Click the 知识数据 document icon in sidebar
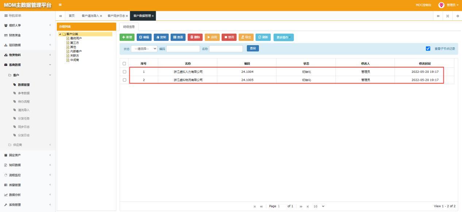Viewport: 462px width, 212px height. [6, 165]
